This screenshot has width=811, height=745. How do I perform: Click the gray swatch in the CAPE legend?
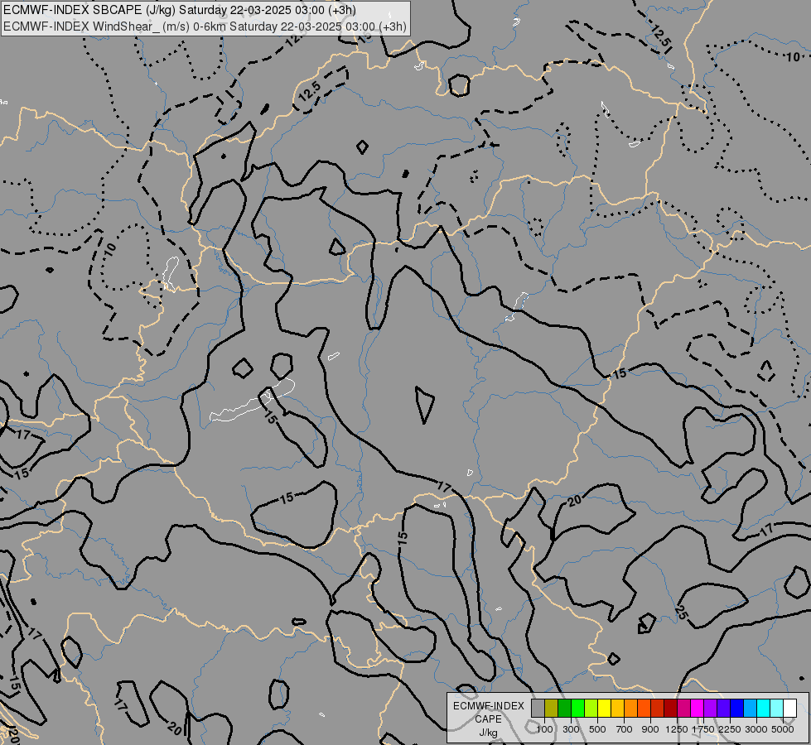pos(538,709)
